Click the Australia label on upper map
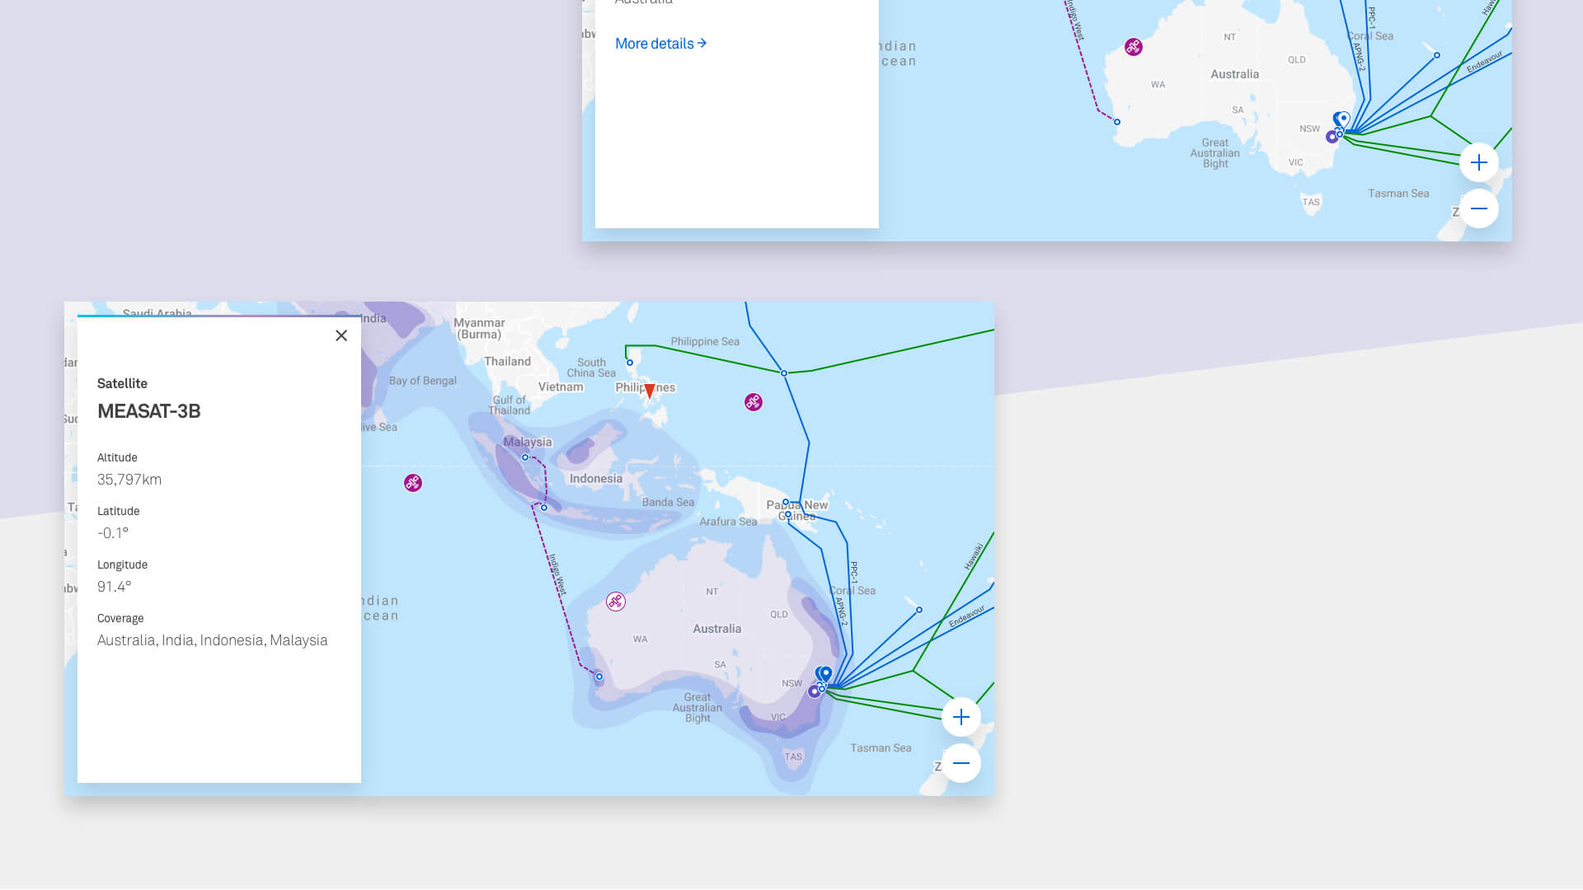The width and height of the screenshot is (1583, 890). pos(1235,74)
